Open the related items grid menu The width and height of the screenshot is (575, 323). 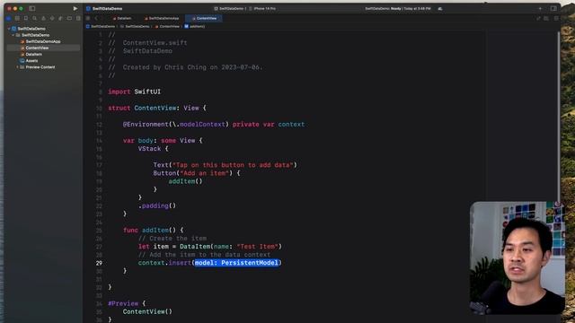coord(88,18)
